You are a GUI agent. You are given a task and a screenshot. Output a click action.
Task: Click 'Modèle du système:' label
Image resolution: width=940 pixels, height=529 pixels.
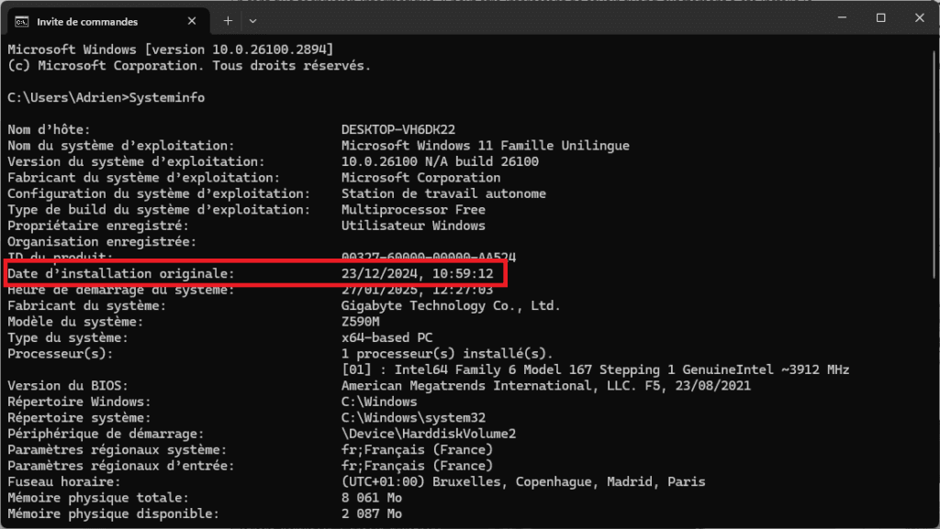point(75,322)
